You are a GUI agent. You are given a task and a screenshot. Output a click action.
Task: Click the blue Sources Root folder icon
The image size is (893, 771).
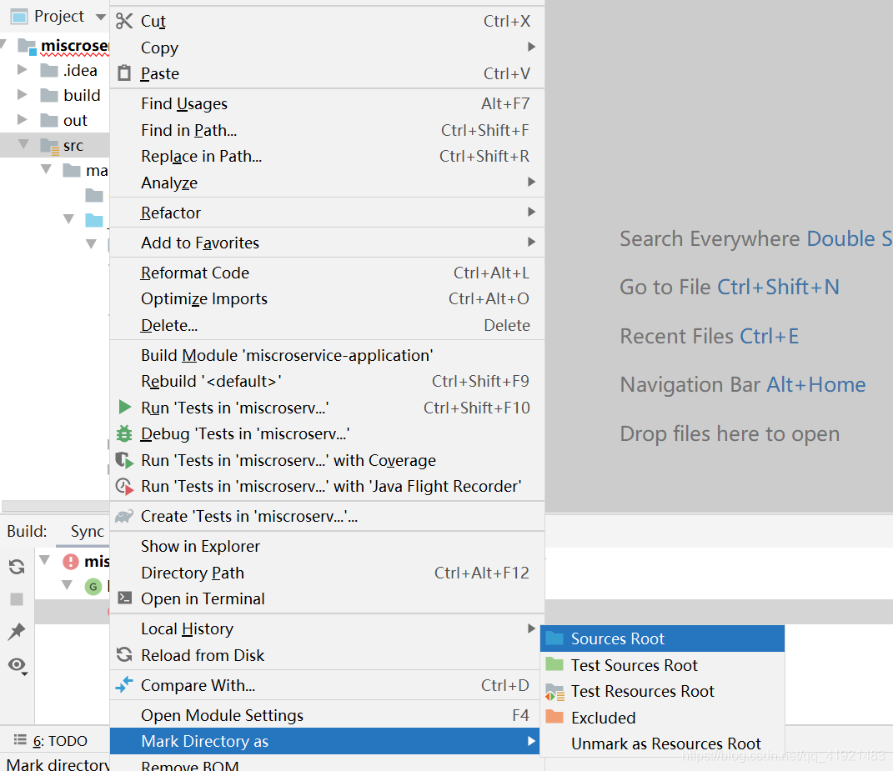tap(554, 638)
